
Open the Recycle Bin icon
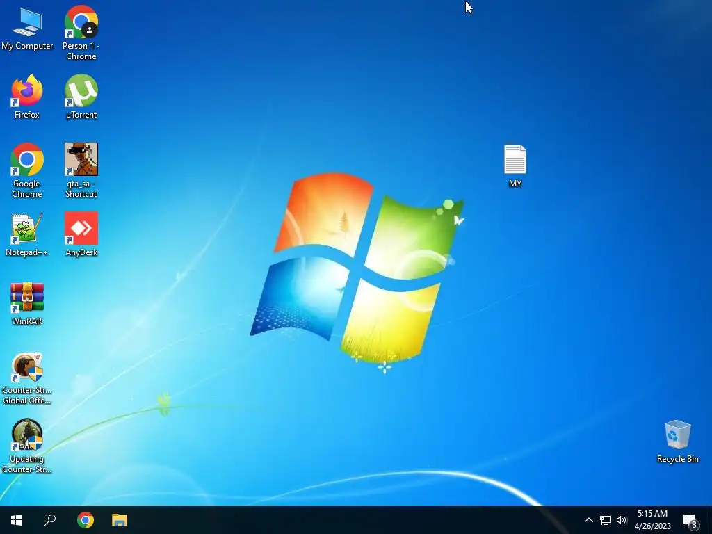pos(677,442)
